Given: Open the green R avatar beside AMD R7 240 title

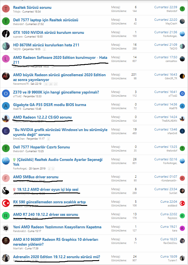Looking at the screenshot, I should tap(6, 216).
